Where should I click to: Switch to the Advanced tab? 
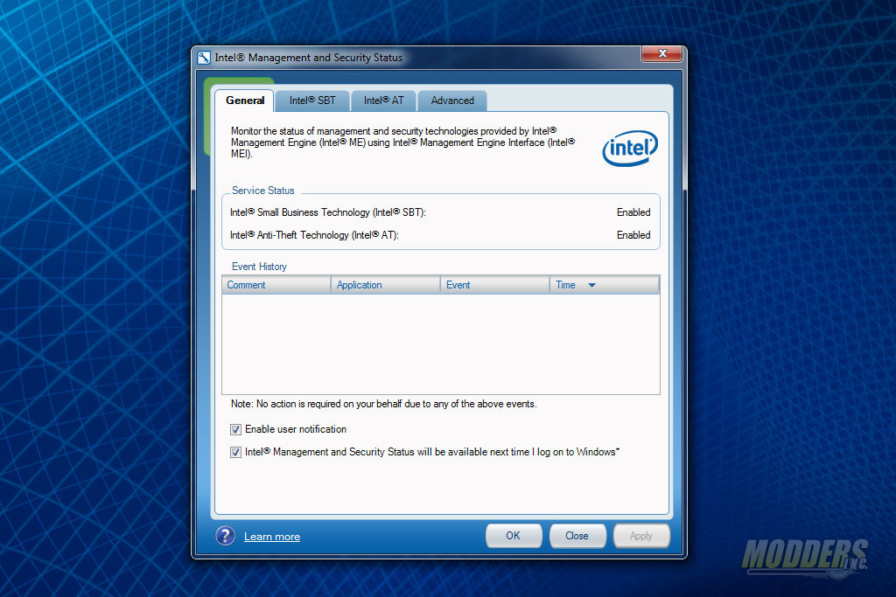452,101
